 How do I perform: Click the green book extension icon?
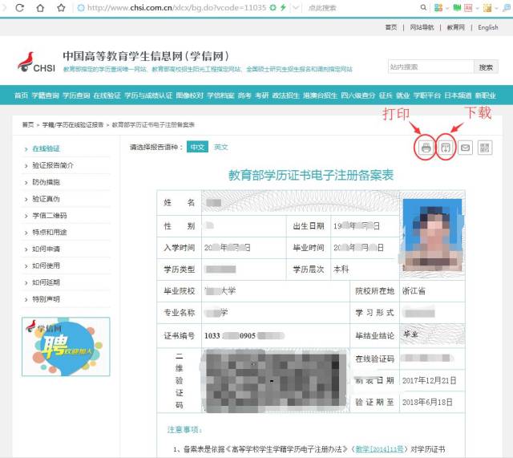click(457, 7)
